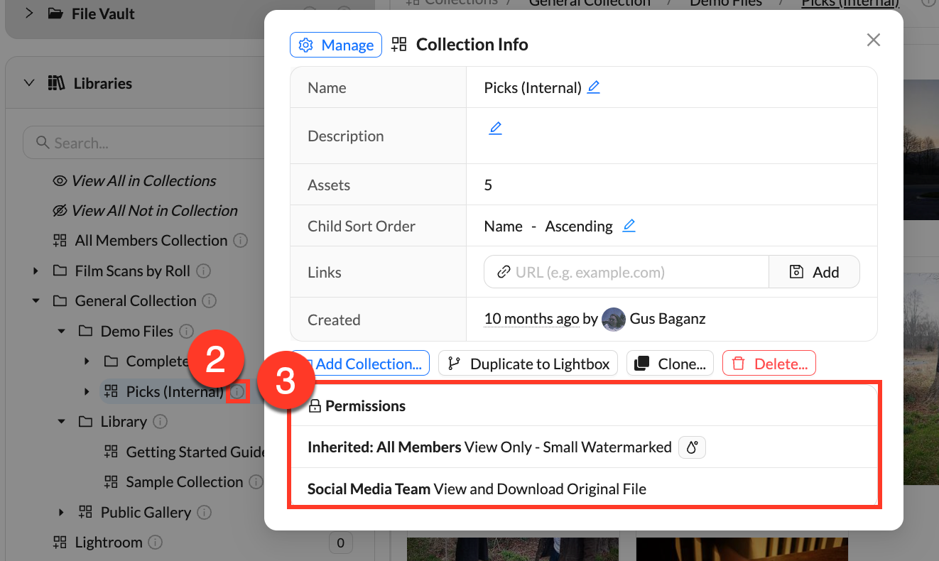
Task: Toggle View All Not in Collection
Action: pyautogui.click(x=60, y=210)
